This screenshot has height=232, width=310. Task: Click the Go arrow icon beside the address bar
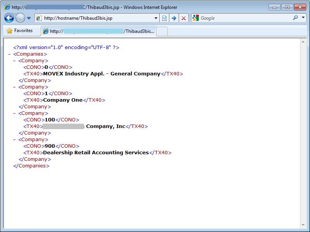click(x=174, y=18)
